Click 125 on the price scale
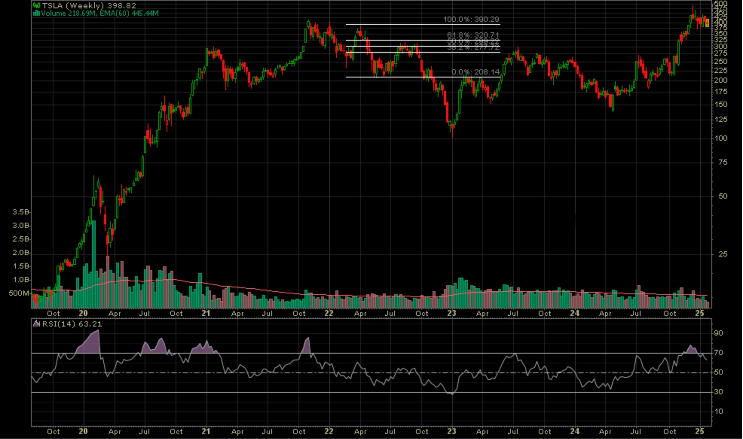 coord(721,120)
